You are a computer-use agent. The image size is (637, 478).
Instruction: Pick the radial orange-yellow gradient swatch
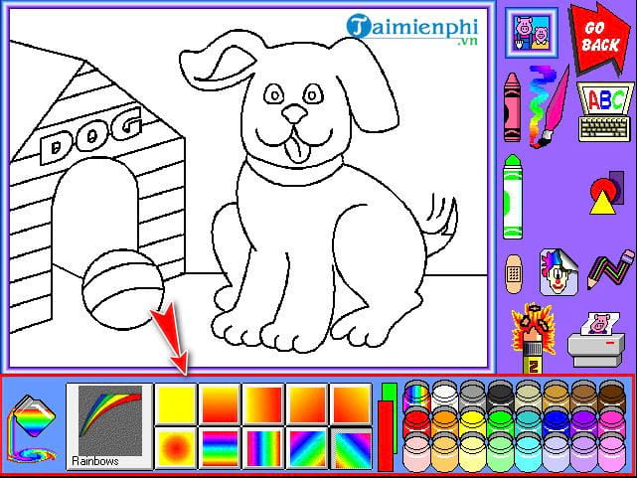point(175,447)
